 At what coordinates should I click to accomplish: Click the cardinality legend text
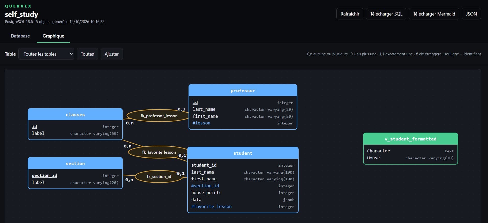point(394,54)
